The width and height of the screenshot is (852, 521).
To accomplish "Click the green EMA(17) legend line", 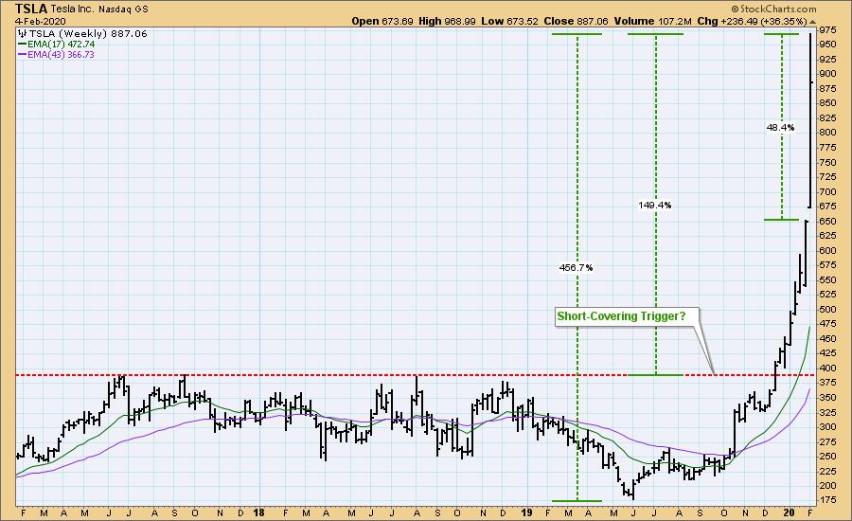I will 22,44.
